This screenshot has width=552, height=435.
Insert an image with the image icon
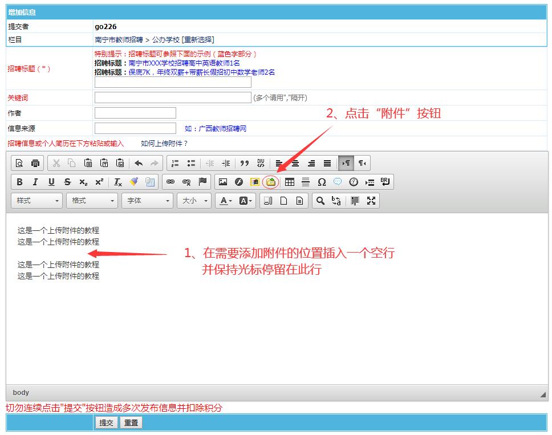223,182
